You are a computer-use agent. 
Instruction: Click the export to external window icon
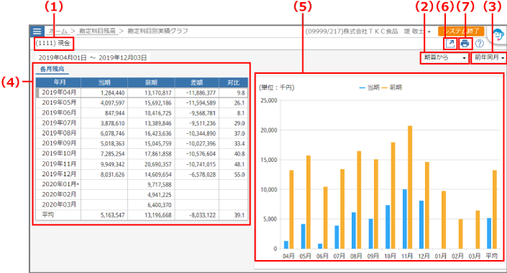(450, 43)
